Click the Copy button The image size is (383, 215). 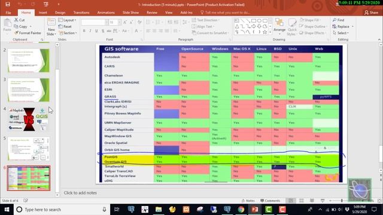(21, 26)
